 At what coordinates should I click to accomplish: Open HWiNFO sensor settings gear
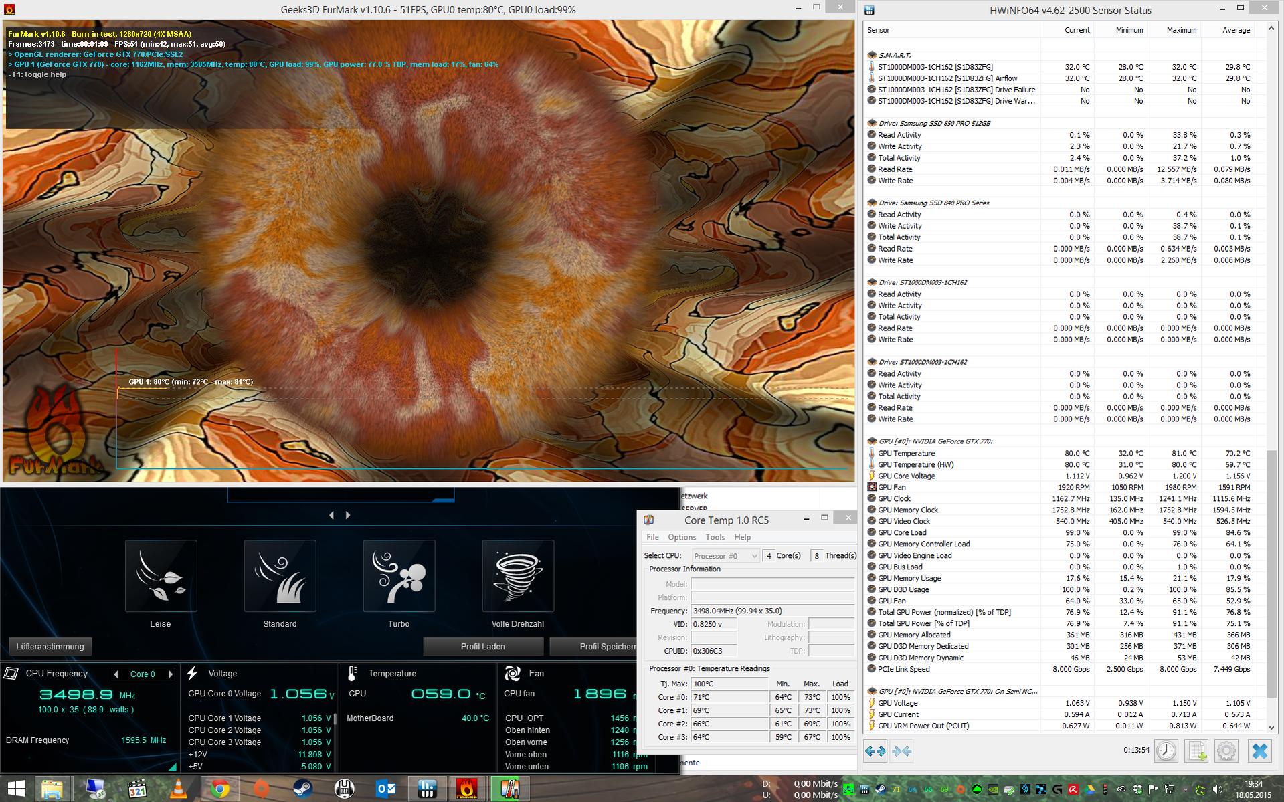click(1226, 750)
